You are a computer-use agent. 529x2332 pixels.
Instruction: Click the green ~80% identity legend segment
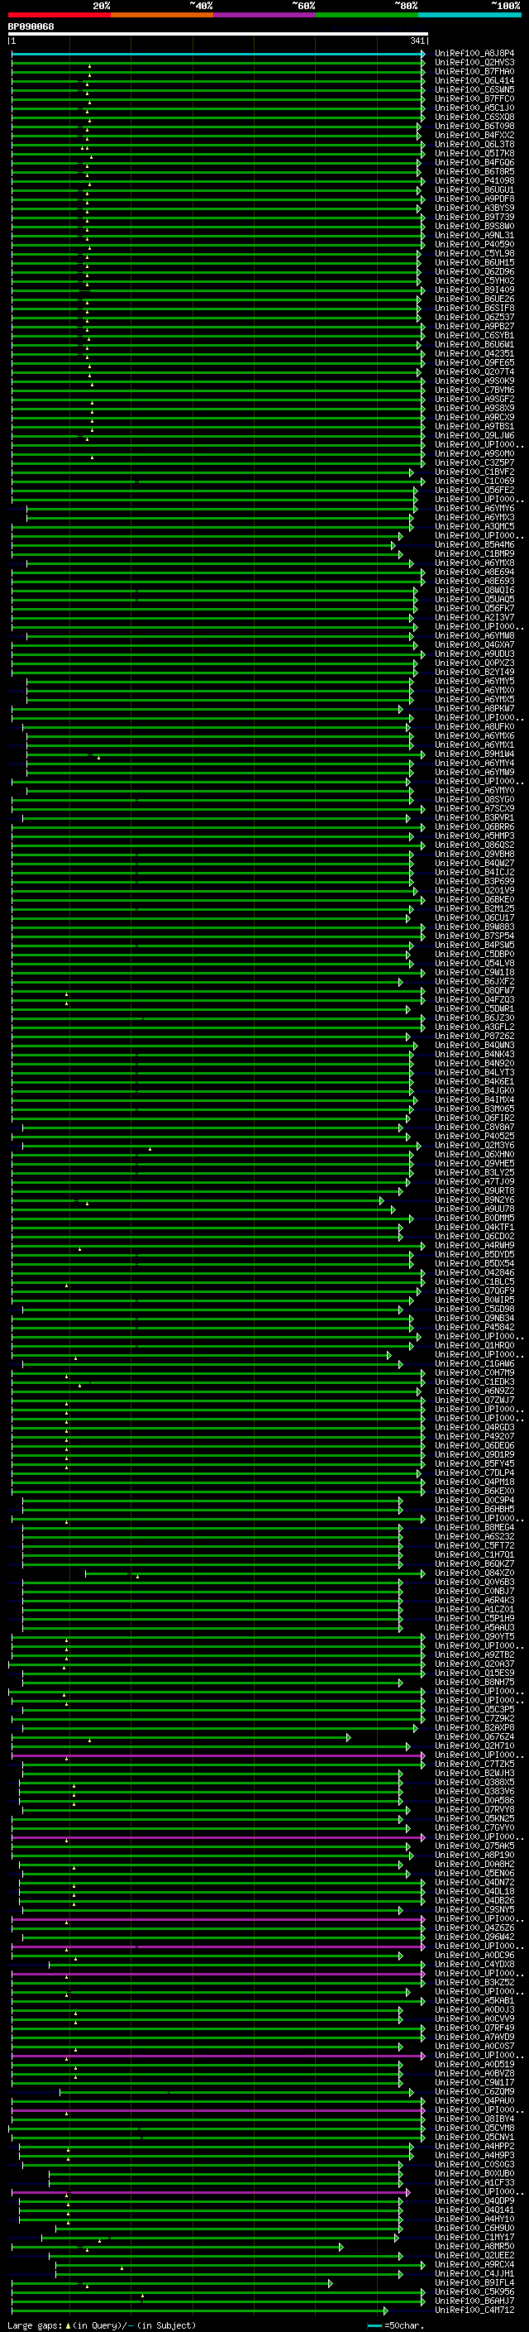pyautogui.click(x=367, y=15)
